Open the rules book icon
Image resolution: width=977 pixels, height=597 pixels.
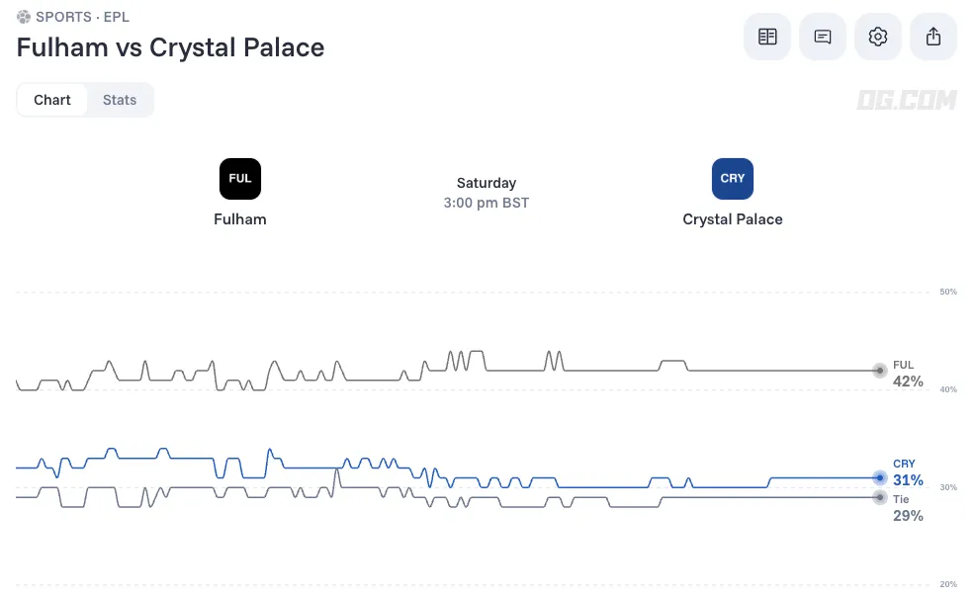(767, 37)
